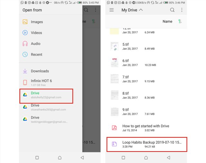Tap thumbnail of 7.tif
Screen dimensions: 206x163
[115, 79]
